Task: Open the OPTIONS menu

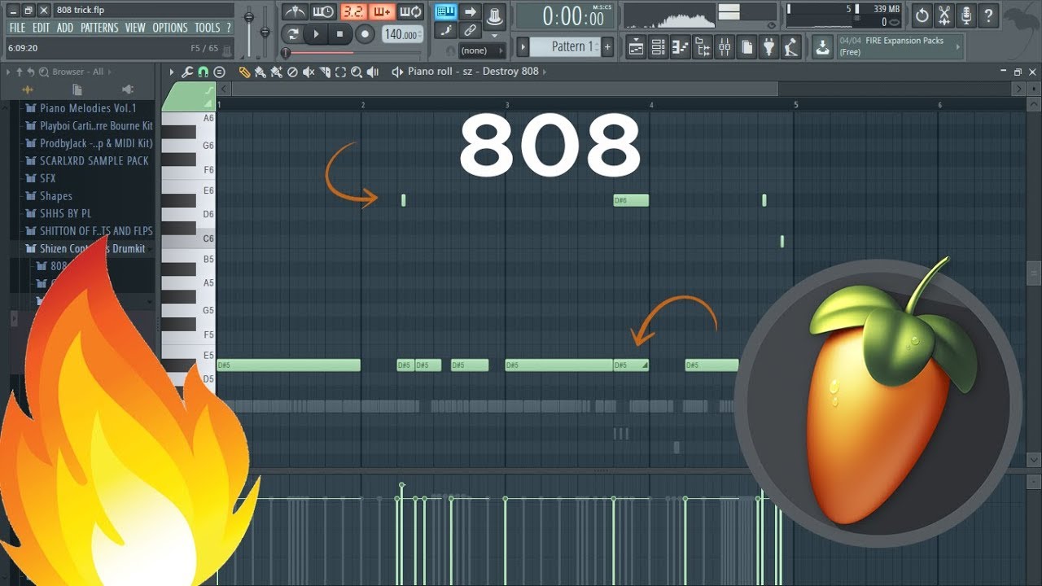Action: click(x=170, y=28)
